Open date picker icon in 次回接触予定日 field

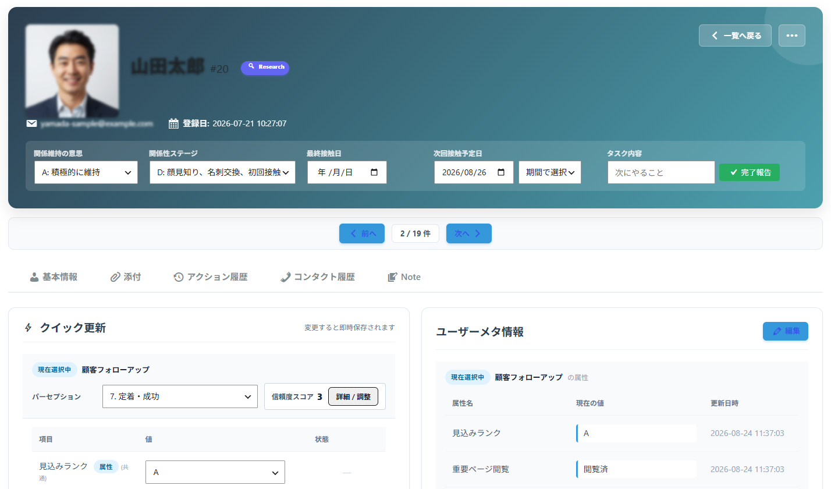click(501, 172)
